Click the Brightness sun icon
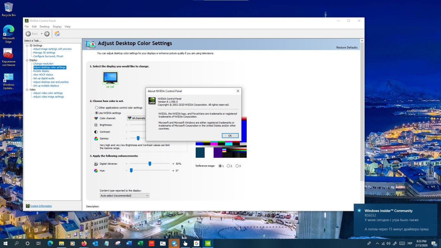Image resolution: width=441 pixels, height=248 pixels. click(96, 125)
